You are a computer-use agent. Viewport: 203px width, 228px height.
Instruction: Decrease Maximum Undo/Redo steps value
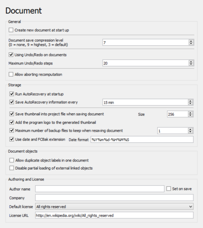coord(191,64)
